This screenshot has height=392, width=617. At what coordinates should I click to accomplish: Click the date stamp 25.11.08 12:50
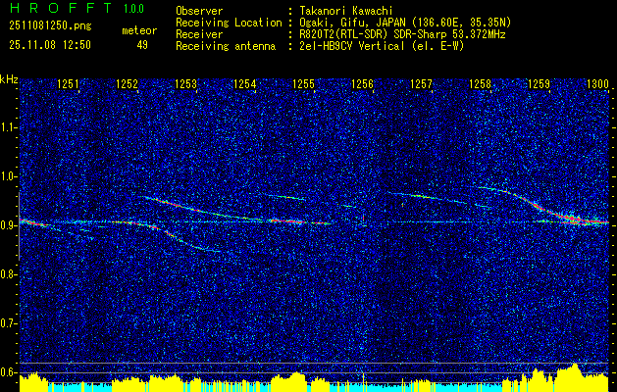[x=50, y=45]
